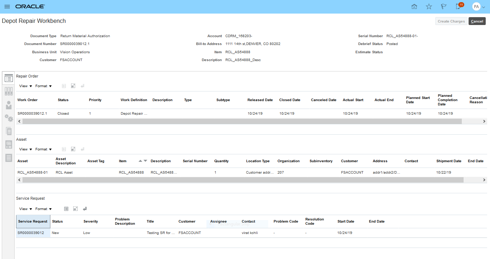The image size is (490, 259).
Task: Click the Work Order column header
Action: tap(27, 100)
